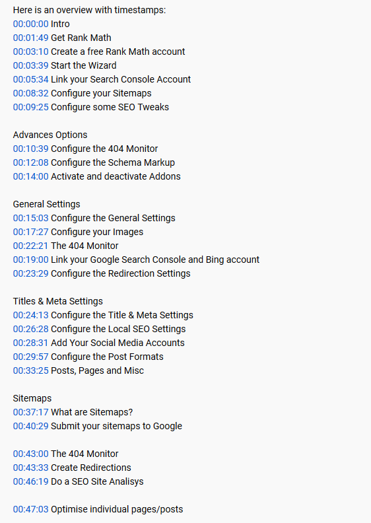371x523 pixels.
Task: Click the 00:03:10 timestamp link
Action: [x=30, y=52]
